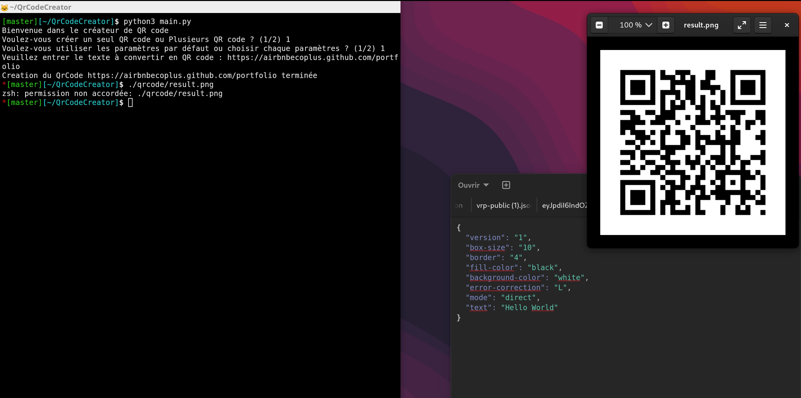The height and width of the screenshot is (398, 801).
Task: Zoom out with the minus button
Action: [599, 25]
